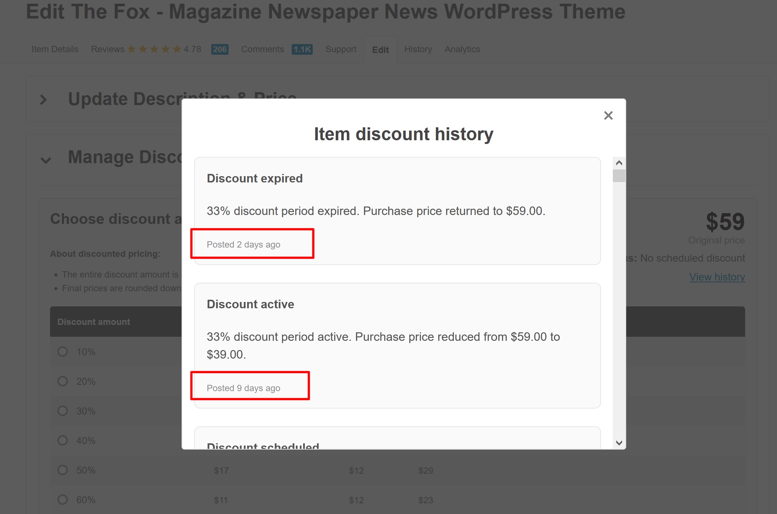Click the Discount expired heading
Screen dimensions: 777x514
coord(255,178)
